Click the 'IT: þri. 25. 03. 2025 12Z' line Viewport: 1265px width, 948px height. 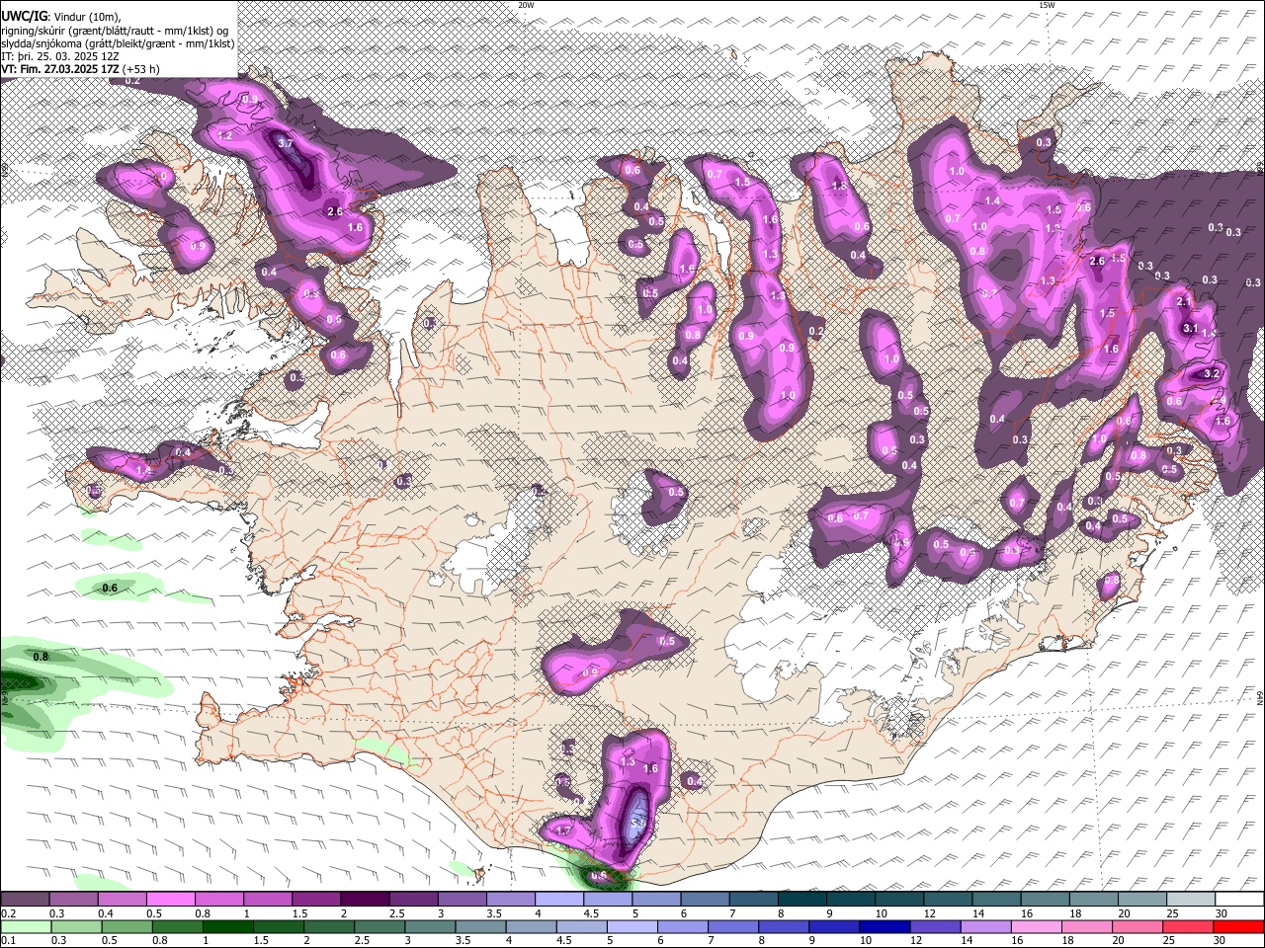coord(59,56)
